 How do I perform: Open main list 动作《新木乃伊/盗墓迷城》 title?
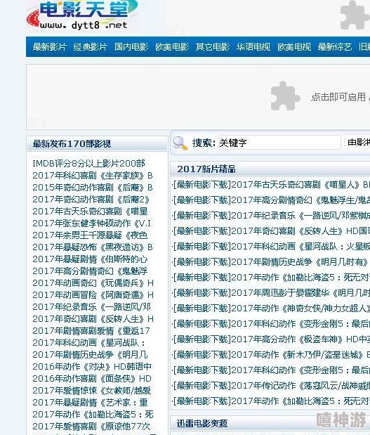[300, 355]
